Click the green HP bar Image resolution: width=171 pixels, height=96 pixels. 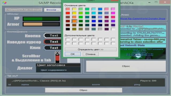(41, 19)
